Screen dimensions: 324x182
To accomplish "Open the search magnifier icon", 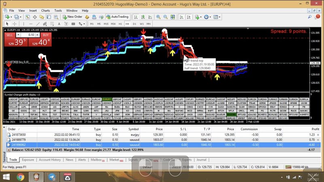I will point(309,17).
